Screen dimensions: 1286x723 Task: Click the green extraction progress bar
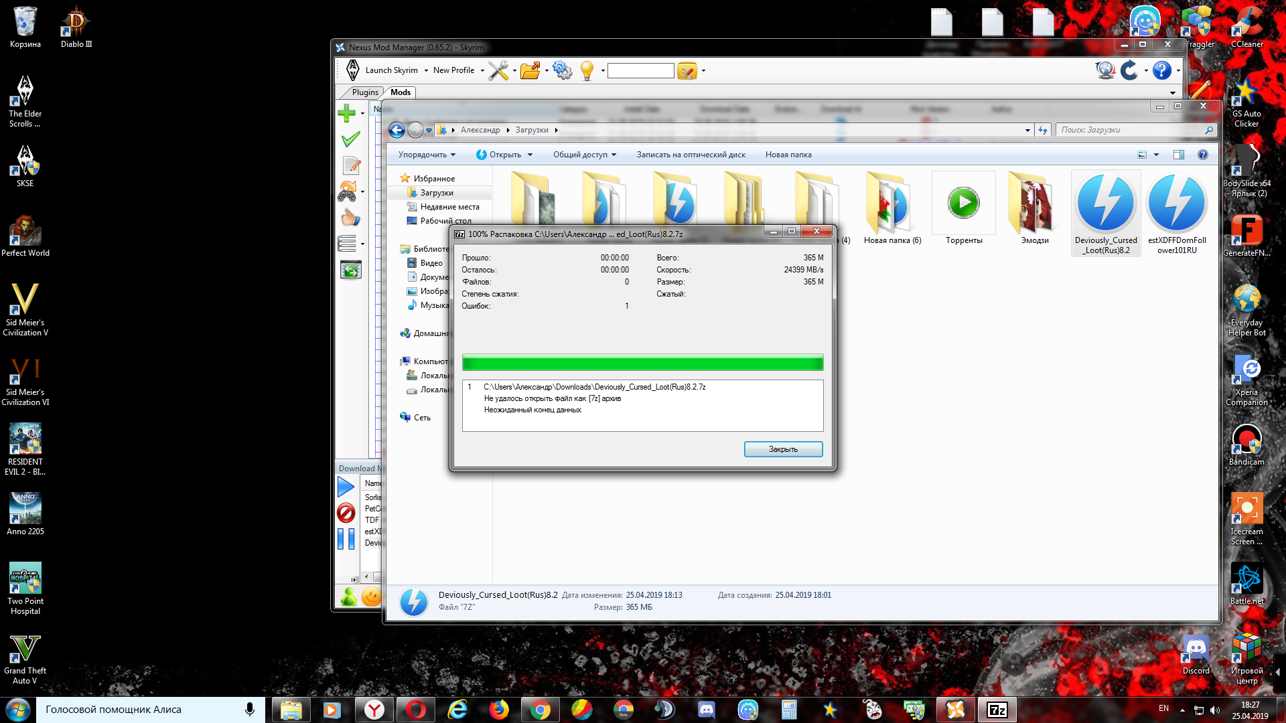642,364
